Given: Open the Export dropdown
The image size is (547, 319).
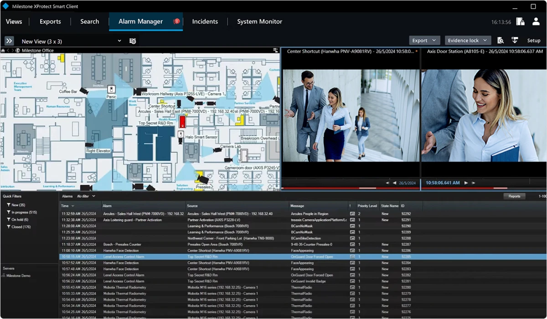Looking at the screenshot, I should click(x=425, y=41).
